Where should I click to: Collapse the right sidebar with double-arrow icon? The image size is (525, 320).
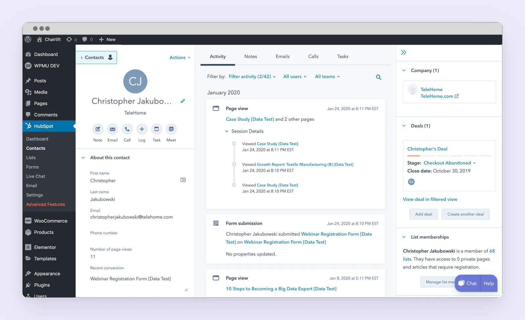click(x=404, y=53)
